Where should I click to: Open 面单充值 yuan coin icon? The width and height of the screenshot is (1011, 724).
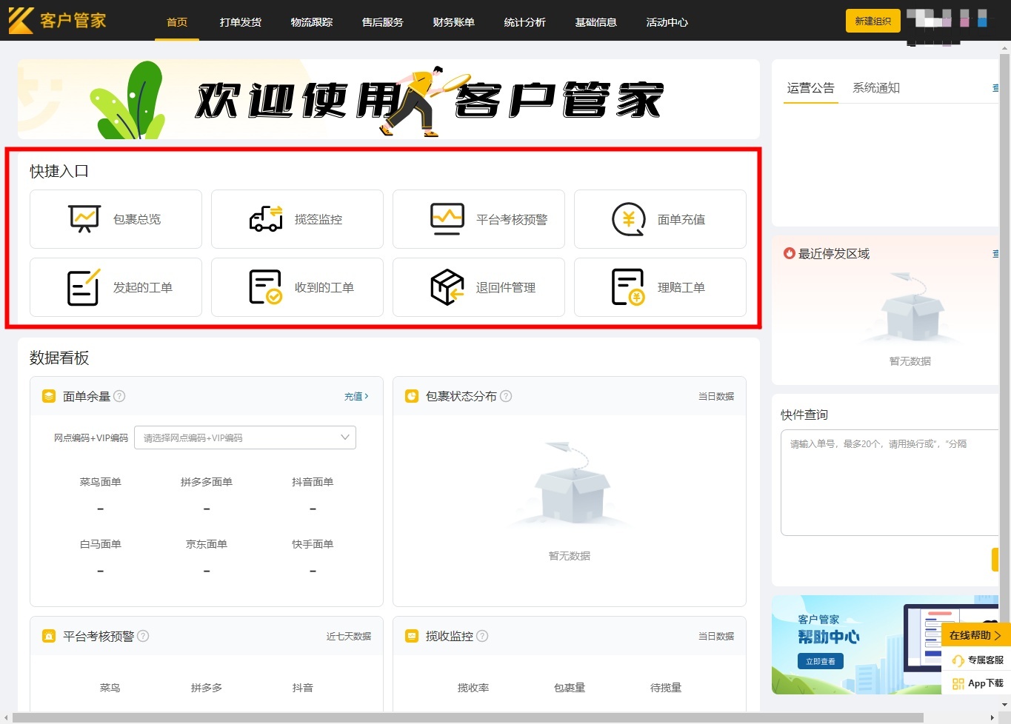[x=628, y=219]
